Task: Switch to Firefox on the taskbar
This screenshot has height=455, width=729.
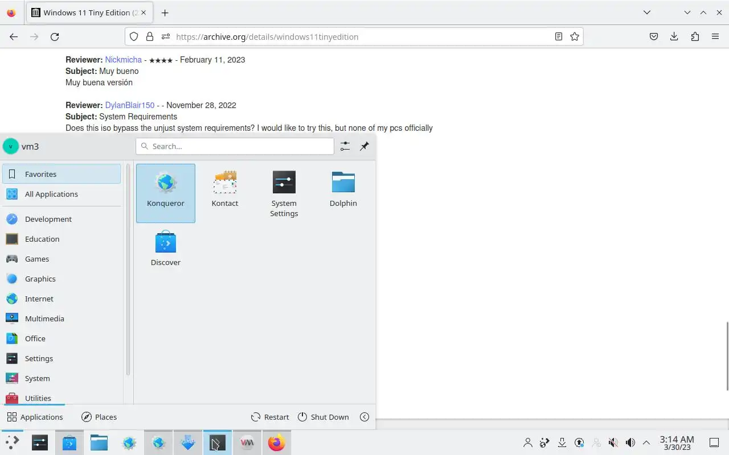Action: tap(277, 442)
